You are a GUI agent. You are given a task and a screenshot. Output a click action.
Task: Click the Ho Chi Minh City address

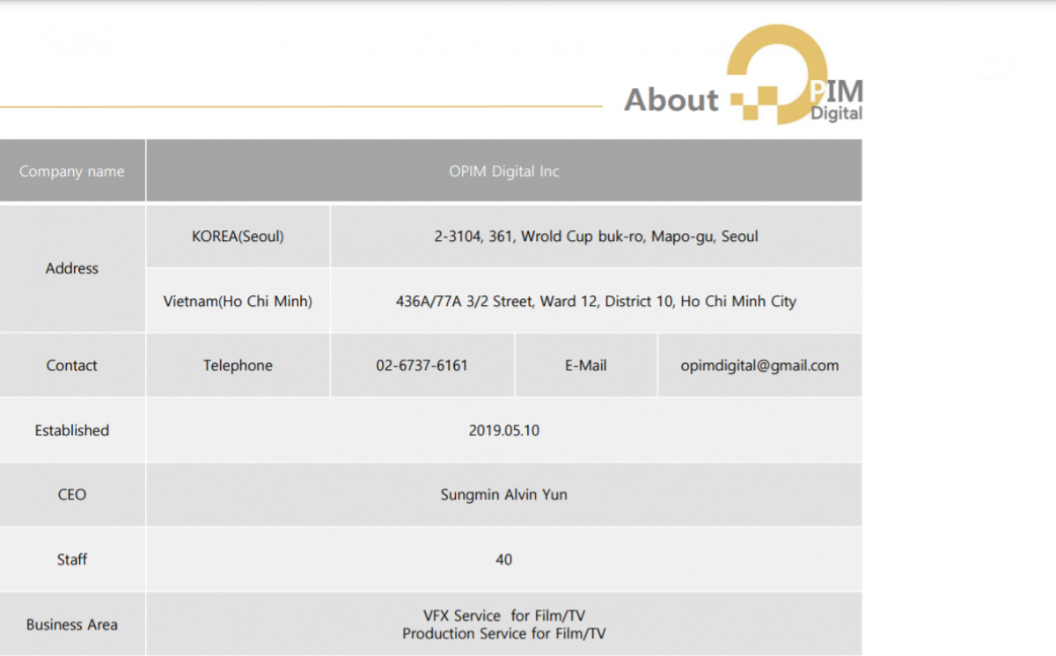click(x=596, y=301)
